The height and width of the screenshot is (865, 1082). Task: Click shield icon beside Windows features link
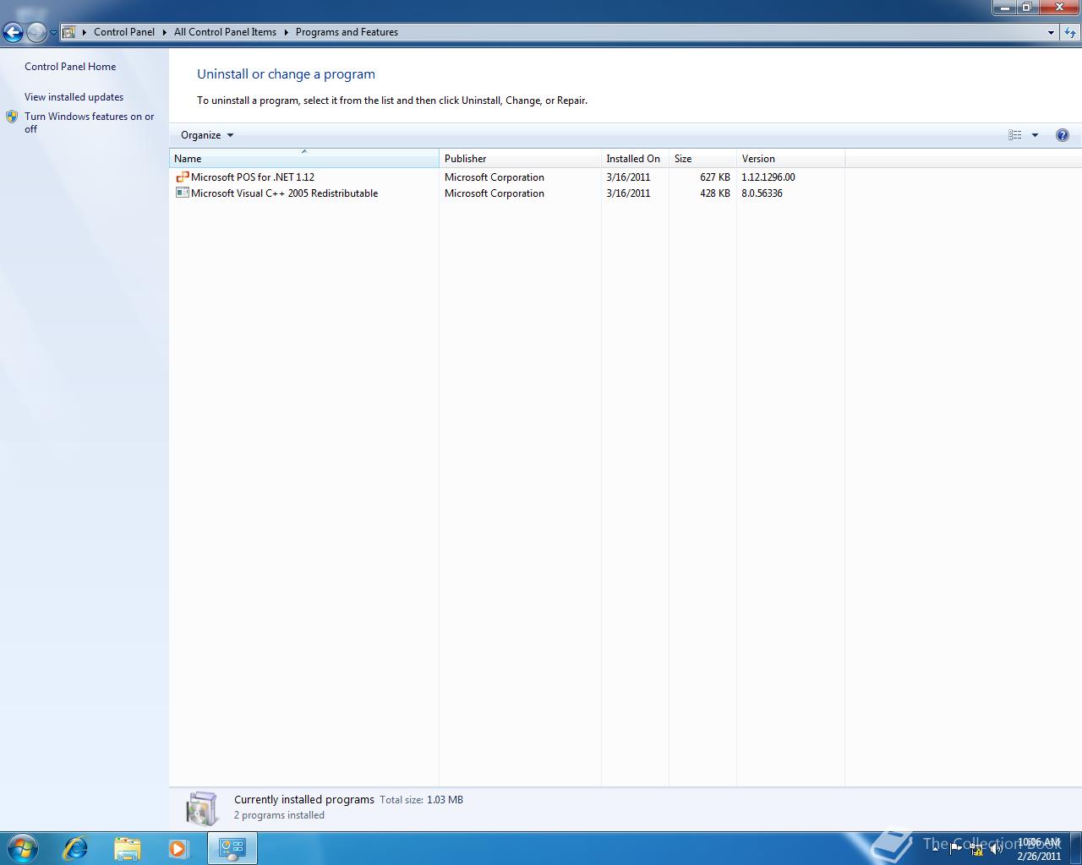tap(12, 117)
